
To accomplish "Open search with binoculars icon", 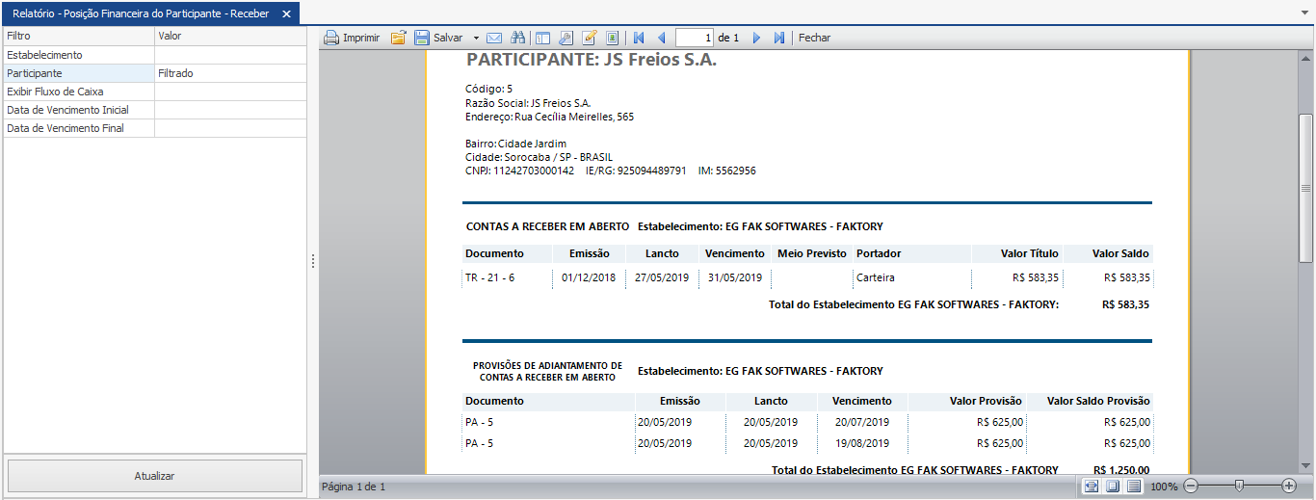I will click(x=517, y=38).
